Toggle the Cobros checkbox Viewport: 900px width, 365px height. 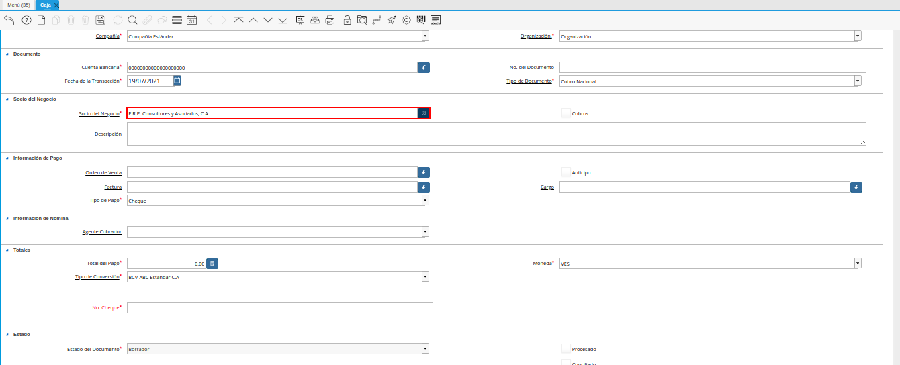point(566,113)
